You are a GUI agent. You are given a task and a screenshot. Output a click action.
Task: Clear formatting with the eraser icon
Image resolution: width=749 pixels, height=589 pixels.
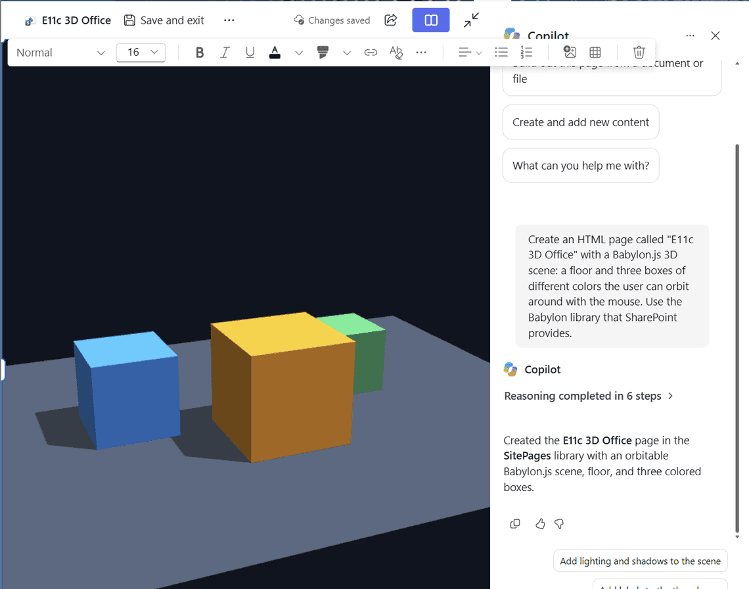coord(396,53)
